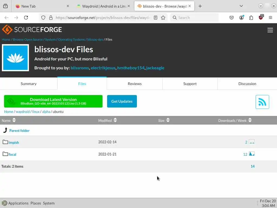This screenshot has height=208, width=277.
Task: Open the Summary tab
Action: point(29,84)
